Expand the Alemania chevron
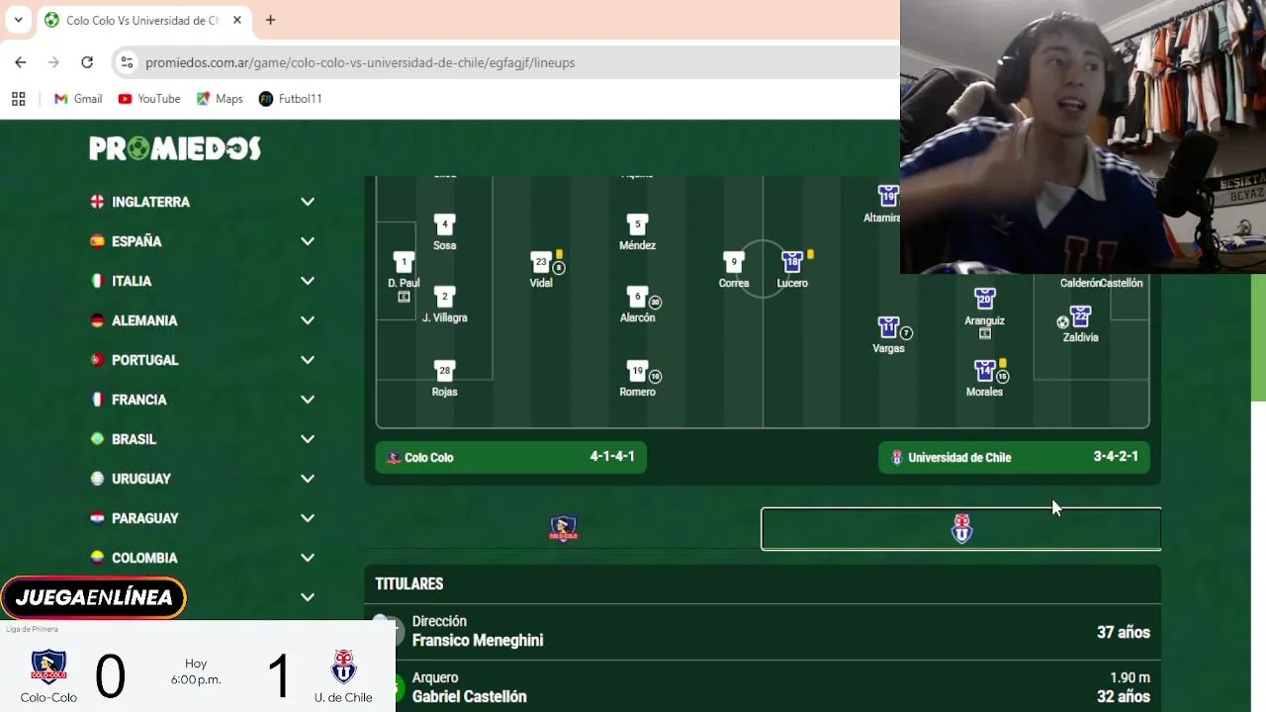1266x712 pixels. [308, 320]
